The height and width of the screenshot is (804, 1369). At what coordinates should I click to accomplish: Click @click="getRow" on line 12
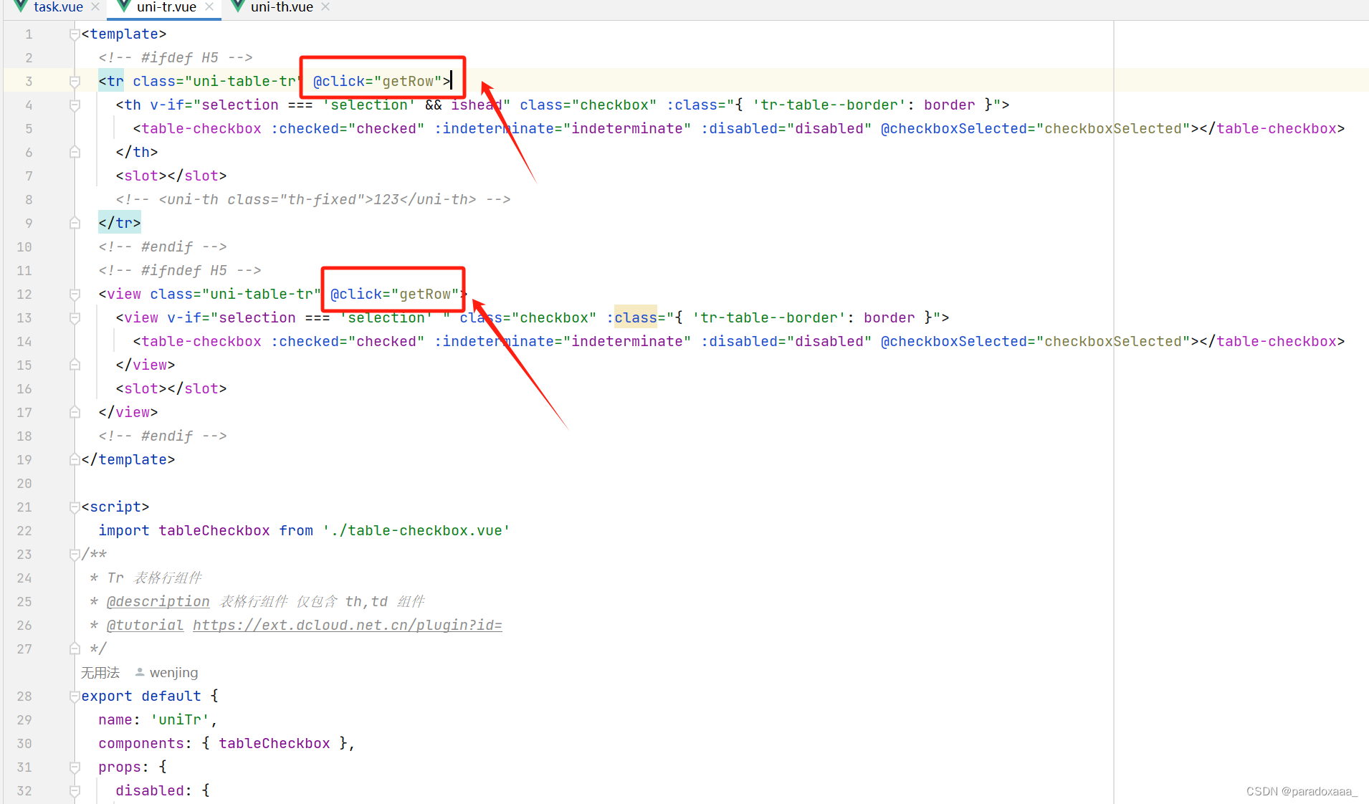[x=394, y=295]
